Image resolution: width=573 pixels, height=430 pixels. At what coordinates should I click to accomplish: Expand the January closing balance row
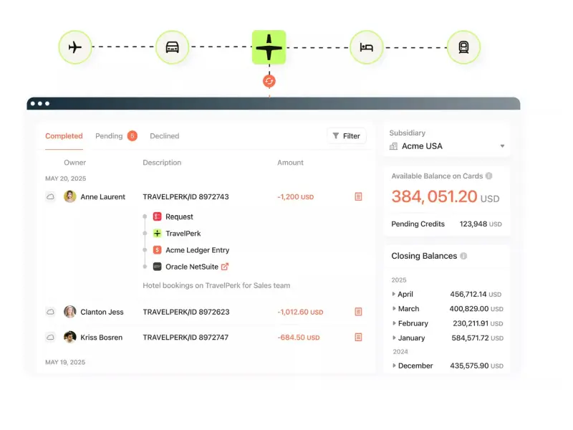point(394,338)
